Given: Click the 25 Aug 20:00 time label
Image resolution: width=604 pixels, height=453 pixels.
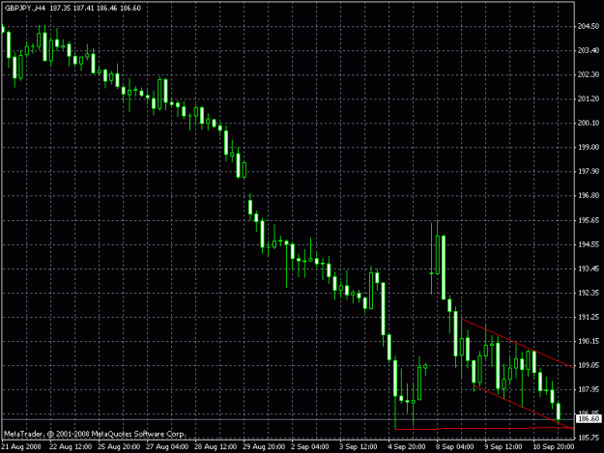Looking at the screenshot, I should coord(119,447).
